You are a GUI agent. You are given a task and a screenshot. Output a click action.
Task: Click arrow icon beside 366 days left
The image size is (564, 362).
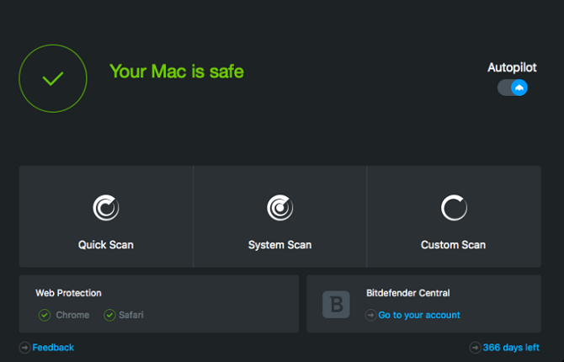476,348
